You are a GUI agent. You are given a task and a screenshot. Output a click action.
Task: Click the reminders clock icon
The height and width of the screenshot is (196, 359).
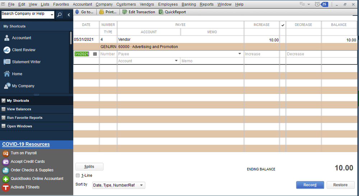click(x=317, y=4)
